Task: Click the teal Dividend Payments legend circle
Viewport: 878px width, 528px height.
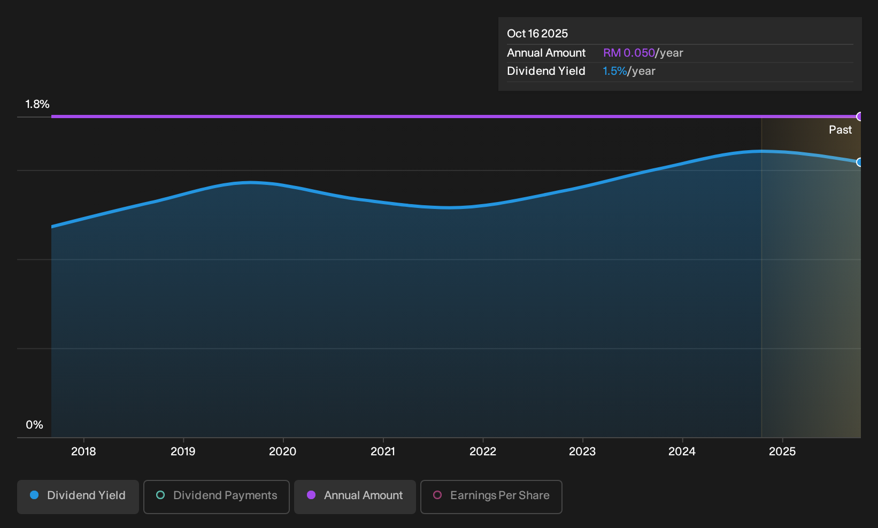Action: pos(160,495)
